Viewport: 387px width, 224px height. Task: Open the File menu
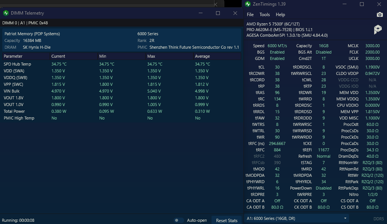pos(250,15)
